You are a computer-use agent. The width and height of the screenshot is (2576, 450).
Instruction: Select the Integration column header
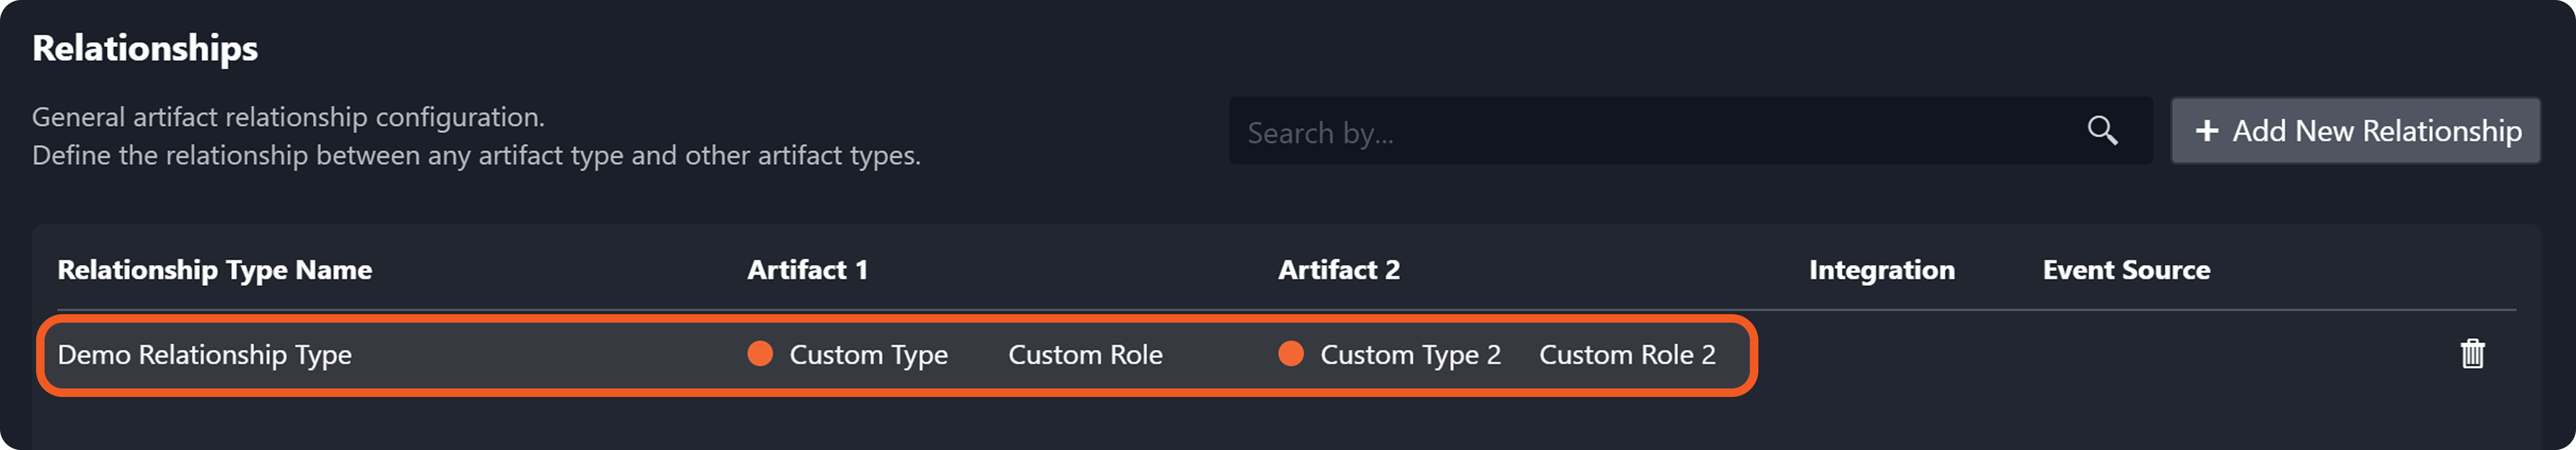point(1881,270)
